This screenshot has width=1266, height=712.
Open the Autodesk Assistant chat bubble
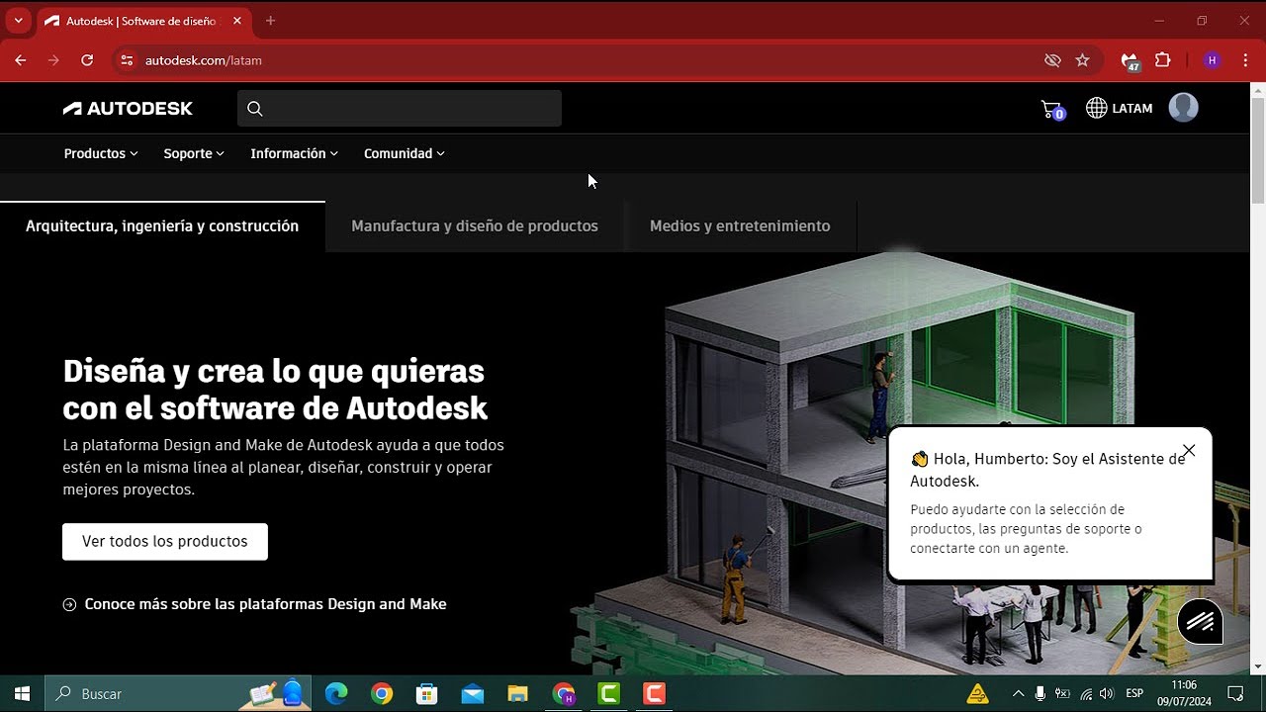(1200, 622)
